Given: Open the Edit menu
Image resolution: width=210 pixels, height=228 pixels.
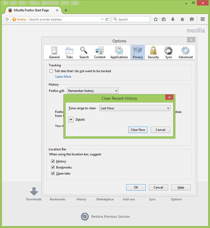Looking at the screenshot, I should pyautogui.click(x=14, y=2).
